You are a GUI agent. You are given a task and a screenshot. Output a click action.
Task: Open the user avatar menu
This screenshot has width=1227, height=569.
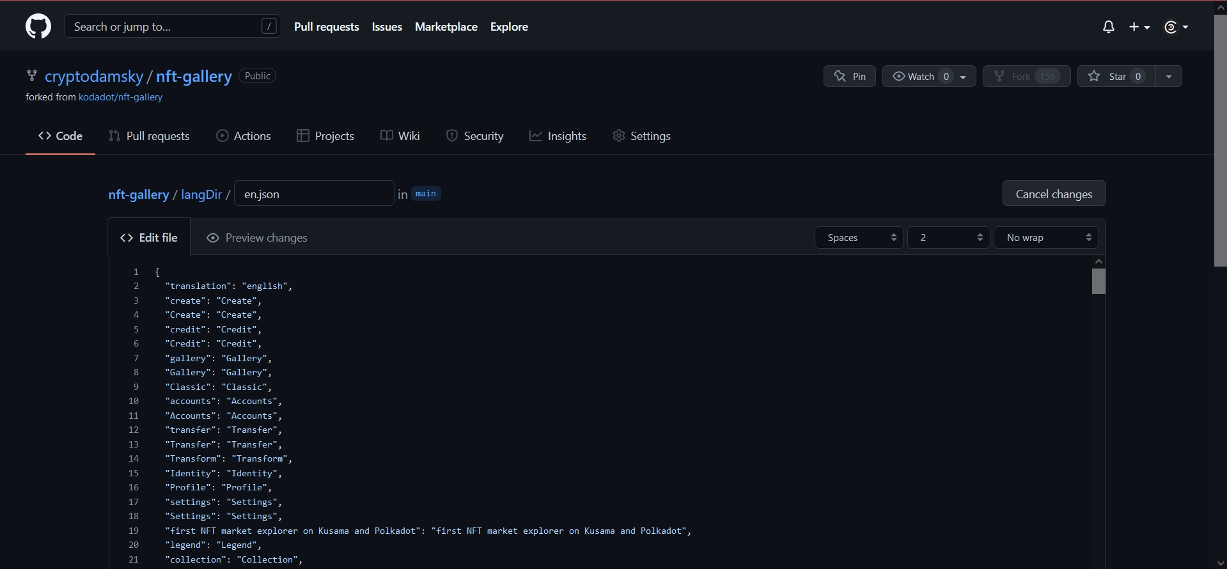[x=1175, y=27]
